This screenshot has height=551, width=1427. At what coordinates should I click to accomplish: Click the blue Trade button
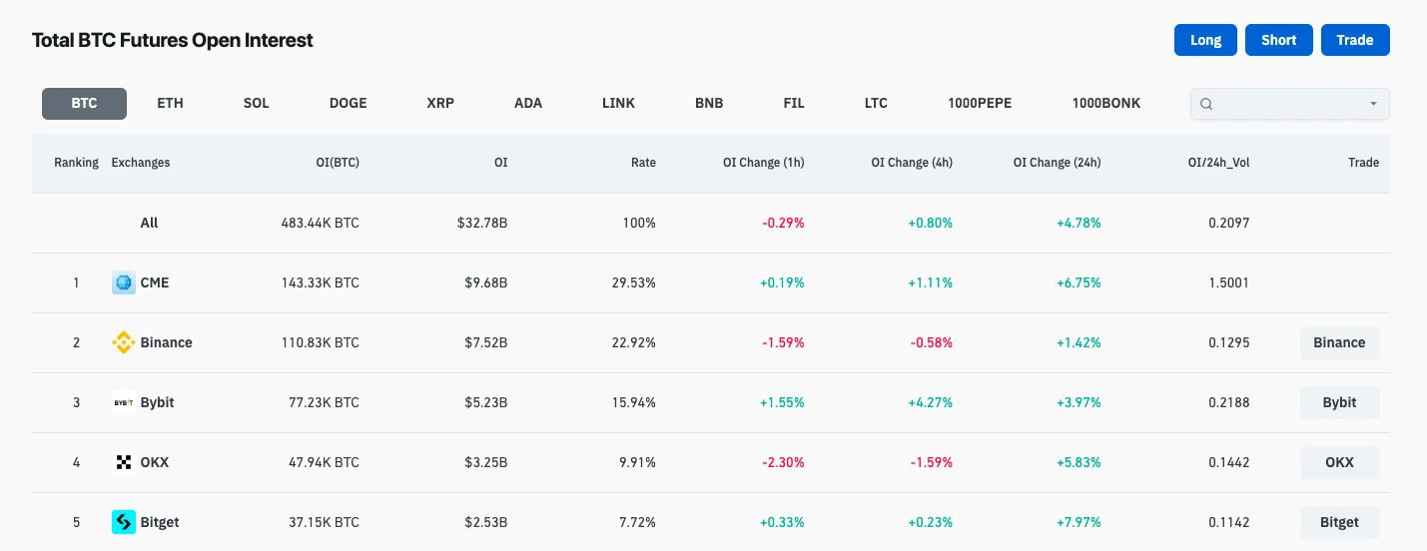[x=1354, y=40]
